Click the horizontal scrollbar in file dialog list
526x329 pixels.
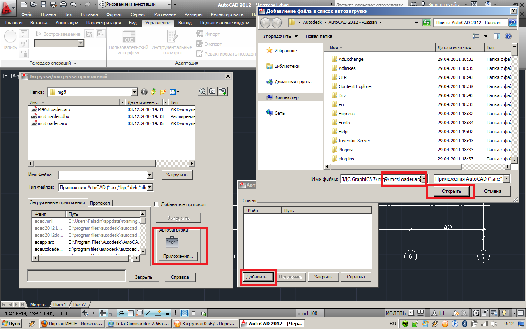point(417,167)
